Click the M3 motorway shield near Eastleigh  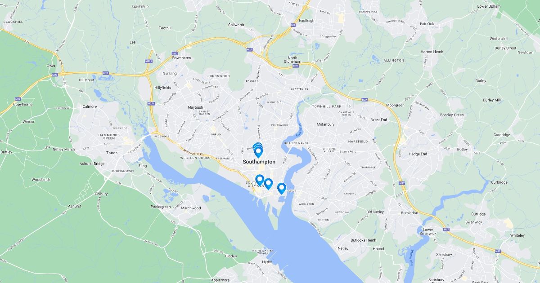pos(293,25)
